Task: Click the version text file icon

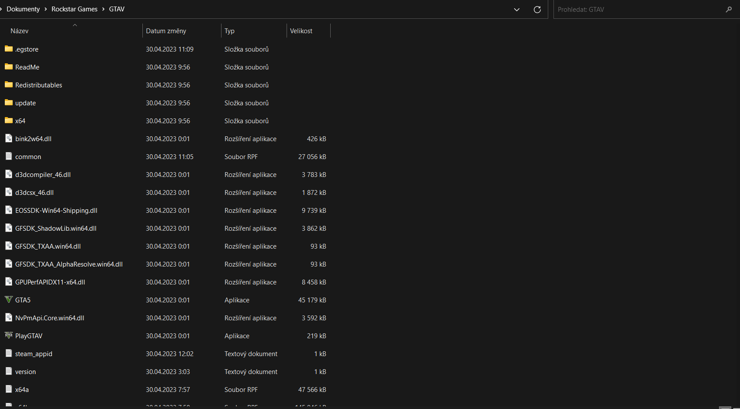Action: (x=9, y=371)
